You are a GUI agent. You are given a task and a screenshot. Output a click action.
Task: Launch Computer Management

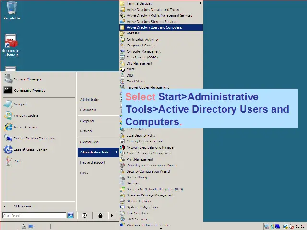pos(161,51)
